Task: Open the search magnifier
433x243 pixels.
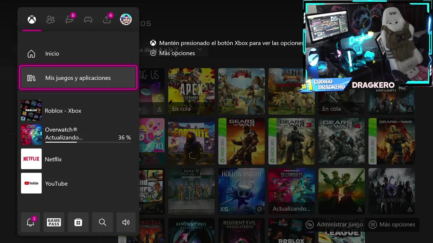Action: [x=102, y=222]
